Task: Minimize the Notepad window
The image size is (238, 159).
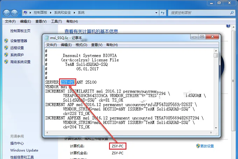Action: pos(195,37)
